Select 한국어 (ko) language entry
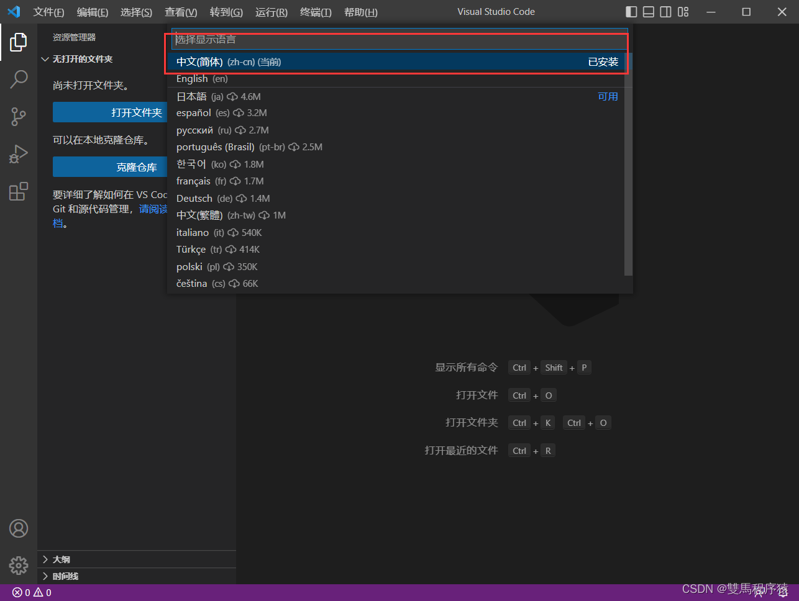This screenshot has height=601, width=799. coord(397,165)
